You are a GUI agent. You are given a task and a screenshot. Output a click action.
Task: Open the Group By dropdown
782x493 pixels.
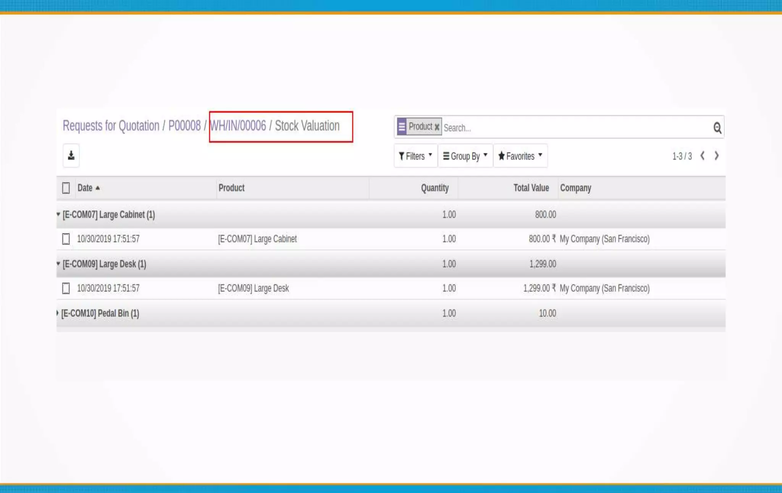pos(465,156)
